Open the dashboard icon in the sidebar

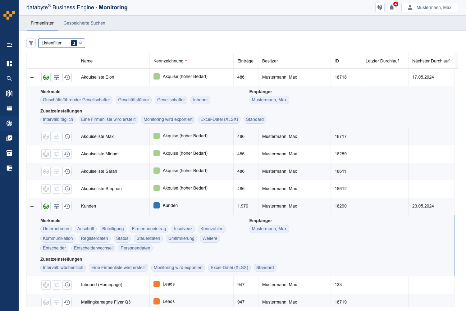[x=9, y=63]
